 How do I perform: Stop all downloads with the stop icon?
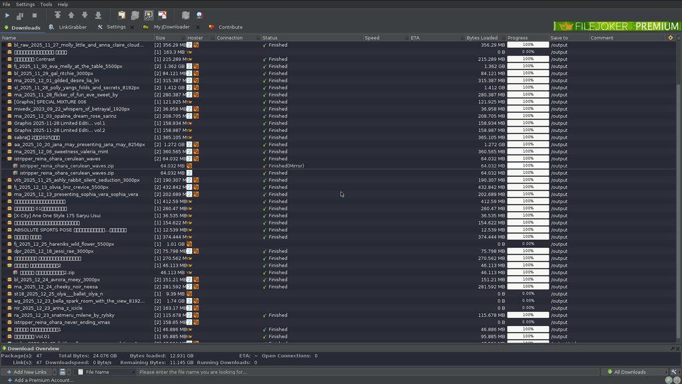(35, 15)
